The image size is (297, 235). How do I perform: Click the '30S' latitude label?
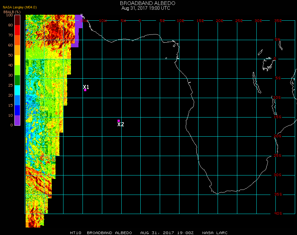point(278,175)
